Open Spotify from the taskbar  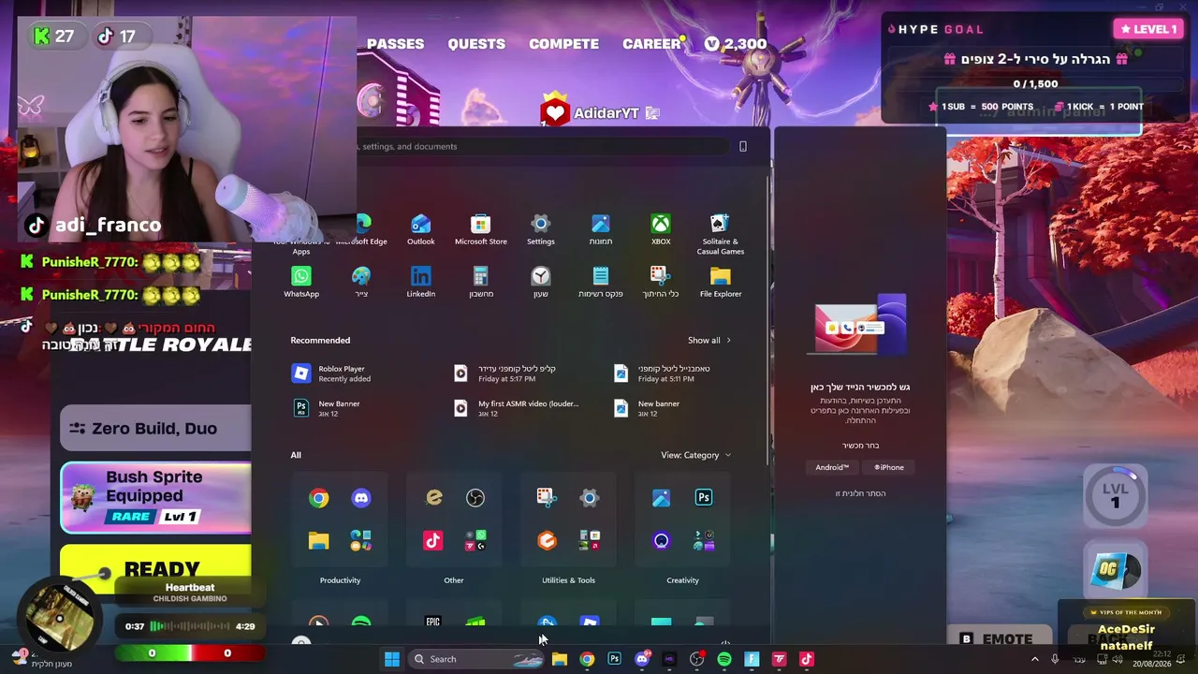(724, 659)
